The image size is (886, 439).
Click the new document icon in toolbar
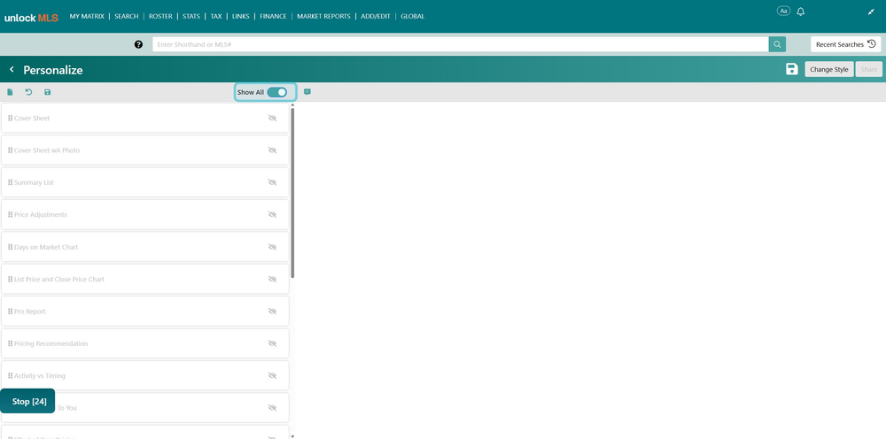point(10,92)
